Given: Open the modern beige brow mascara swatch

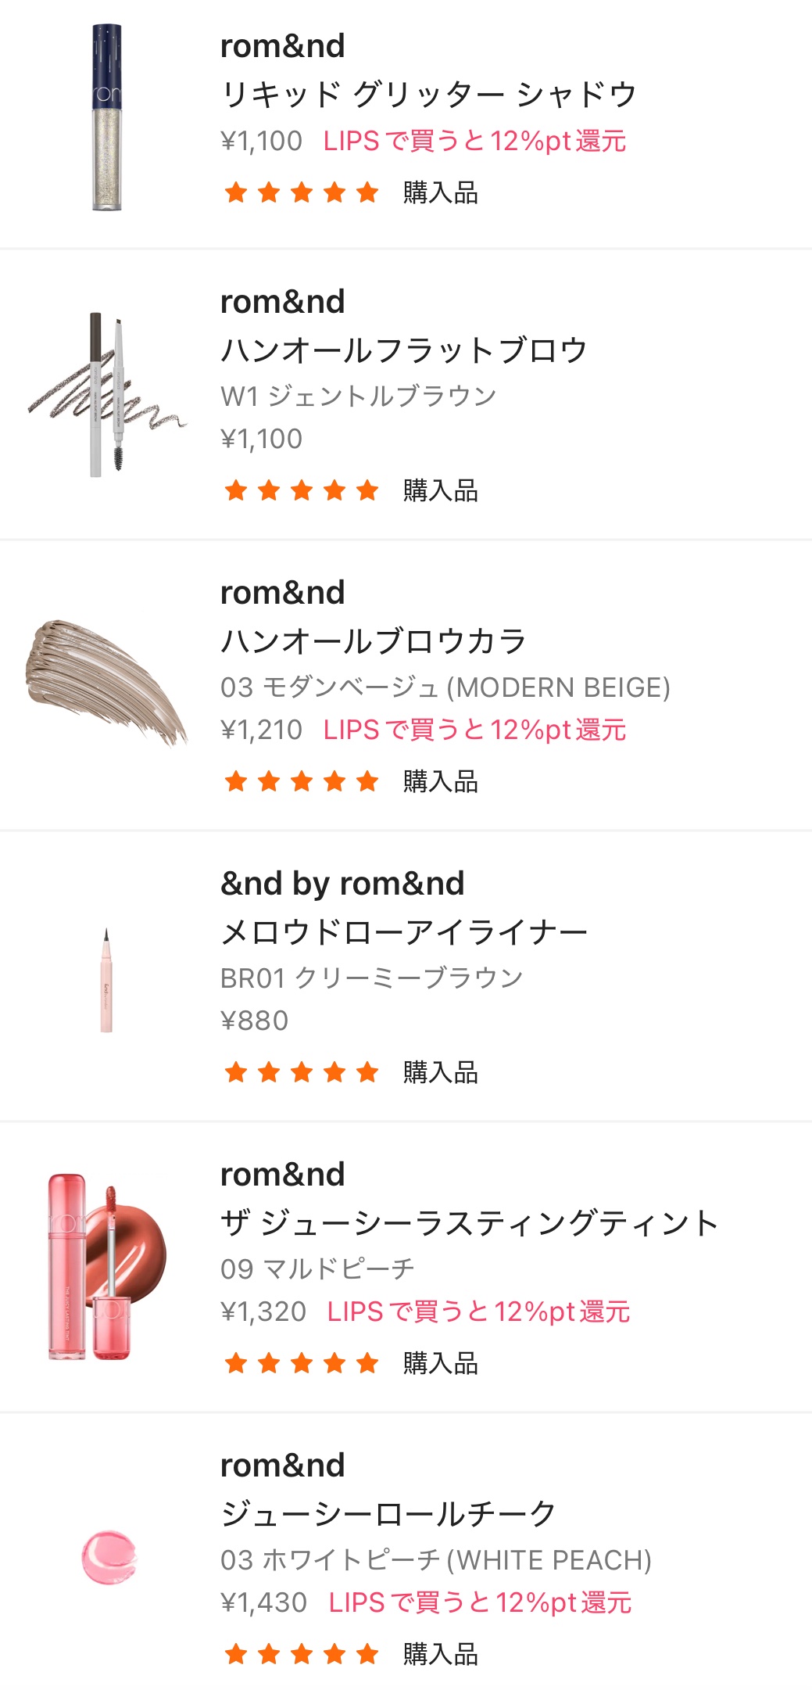Looking at the screenshot, I should 107,684.
